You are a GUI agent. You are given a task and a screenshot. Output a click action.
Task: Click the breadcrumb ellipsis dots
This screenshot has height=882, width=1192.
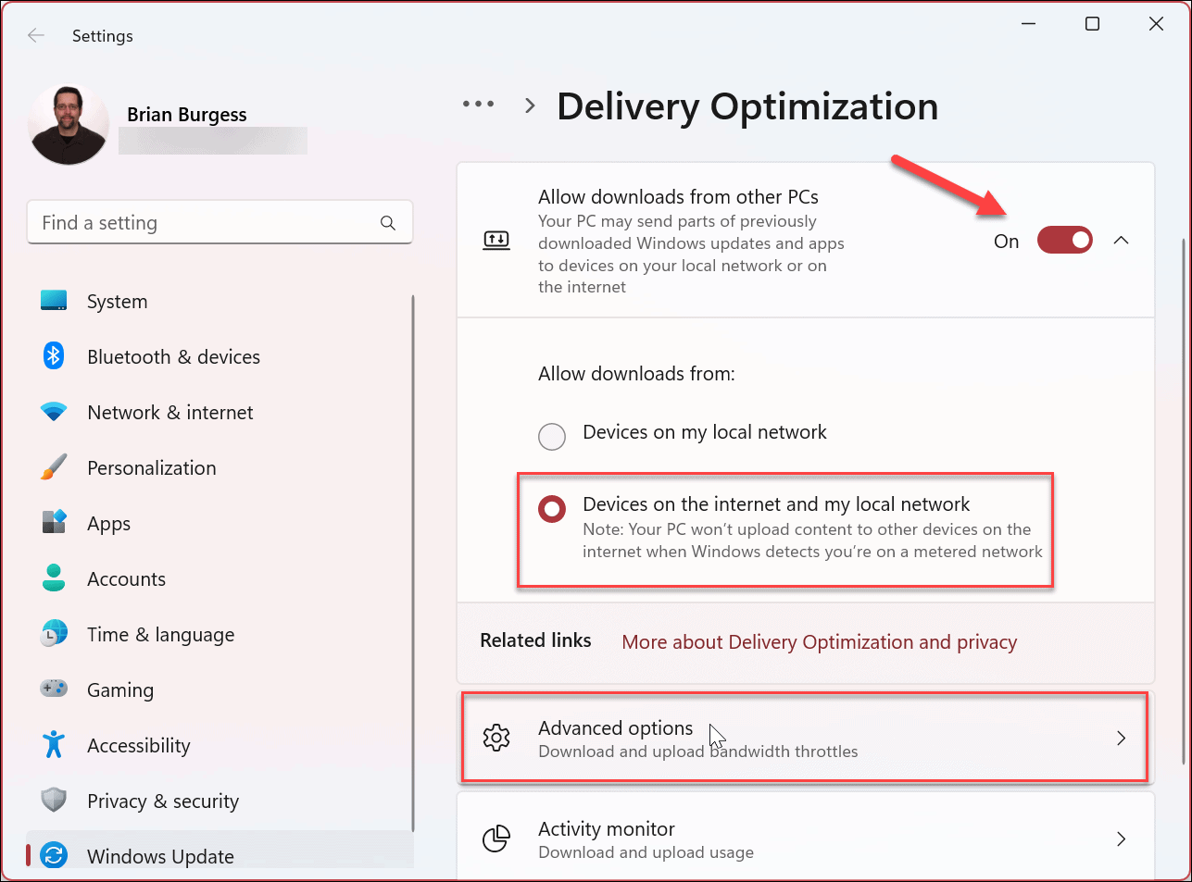click(x=478, y=104)
